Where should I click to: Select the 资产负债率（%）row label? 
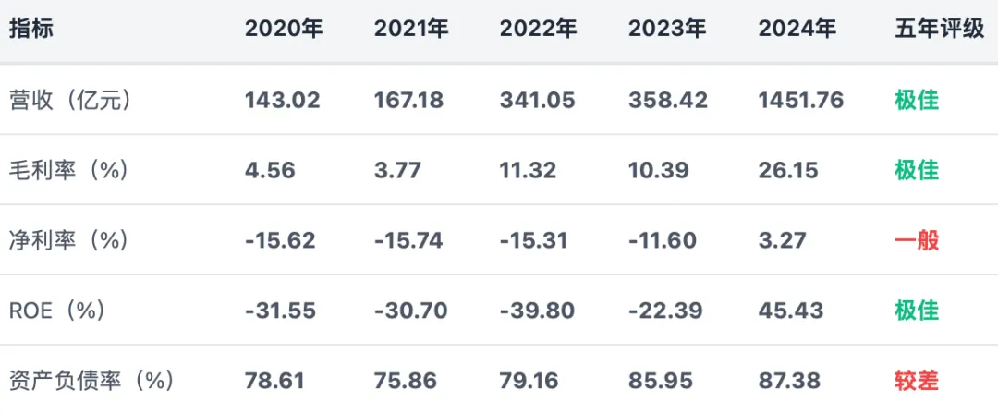coord(91,381)
